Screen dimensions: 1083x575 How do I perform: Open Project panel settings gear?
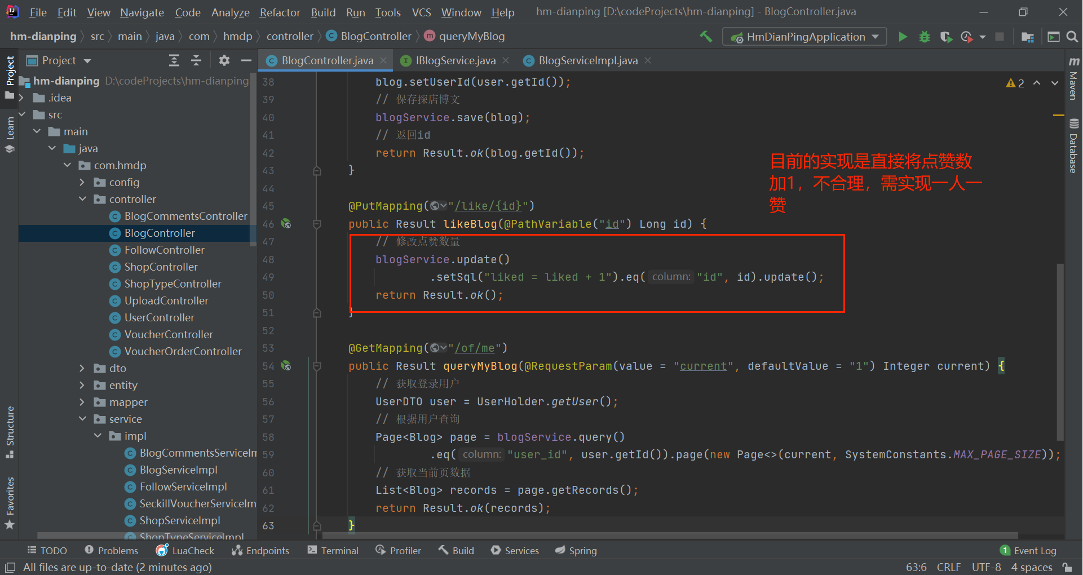[224, 60]
